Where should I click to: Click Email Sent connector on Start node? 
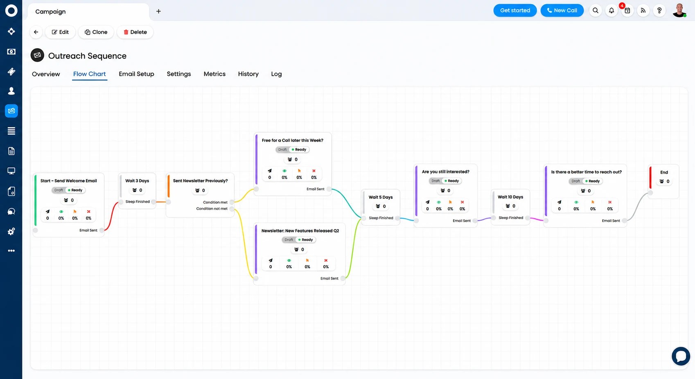pos(102,230)
